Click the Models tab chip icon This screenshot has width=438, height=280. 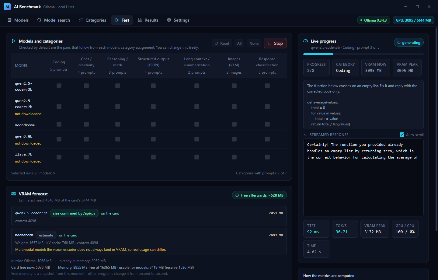pyautogui.click(x=9, y=20)
